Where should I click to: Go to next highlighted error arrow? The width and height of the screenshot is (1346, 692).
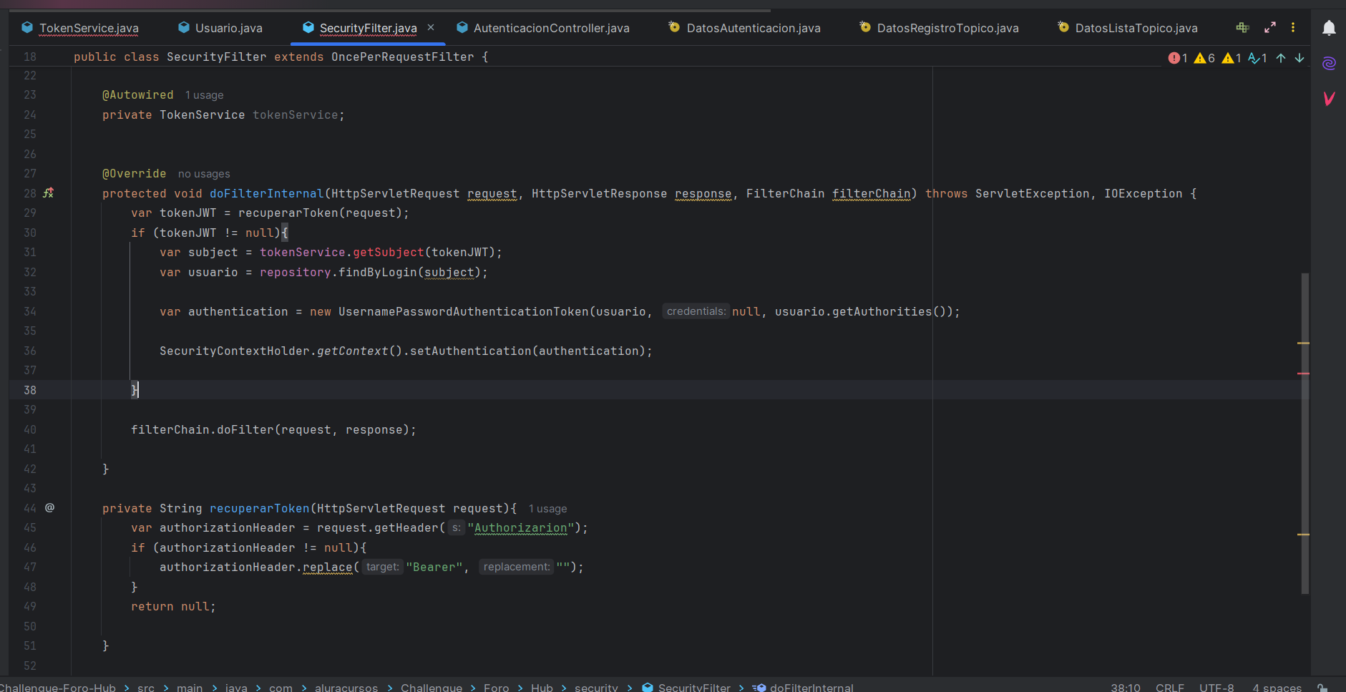coord(1299,58)
